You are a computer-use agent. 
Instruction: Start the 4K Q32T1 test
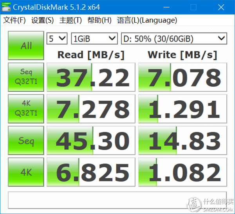pyautogui.click(x=26, y=109)
